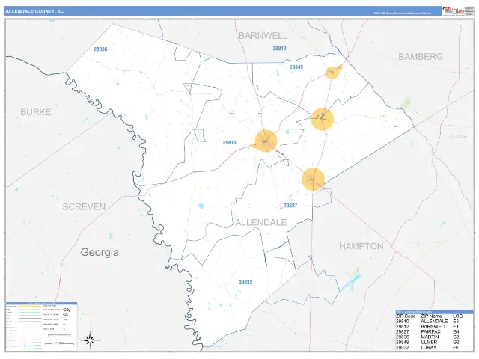The image size is (479, 359).
Task: Click the BURKE county label
Action: tap(36, 112)
